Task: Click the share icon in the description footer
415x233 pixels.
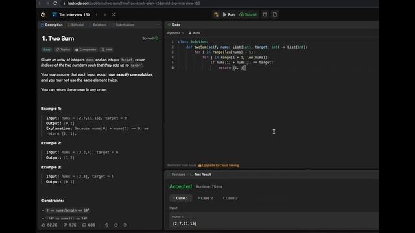Action: (116, 225)
